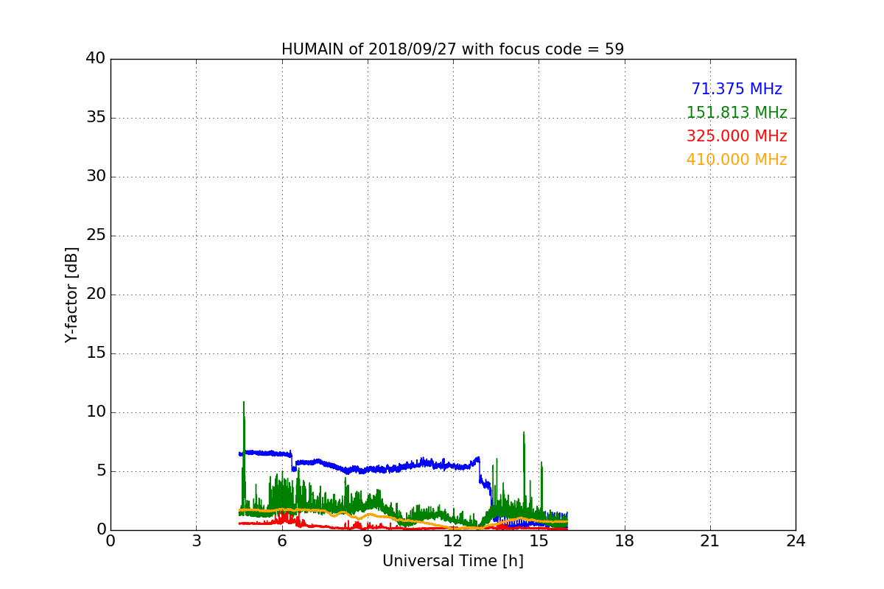Click the y-axis tick label '30'
Image resolution: width=884 pixels, height=589 pixels.
[x=96, y=177]
